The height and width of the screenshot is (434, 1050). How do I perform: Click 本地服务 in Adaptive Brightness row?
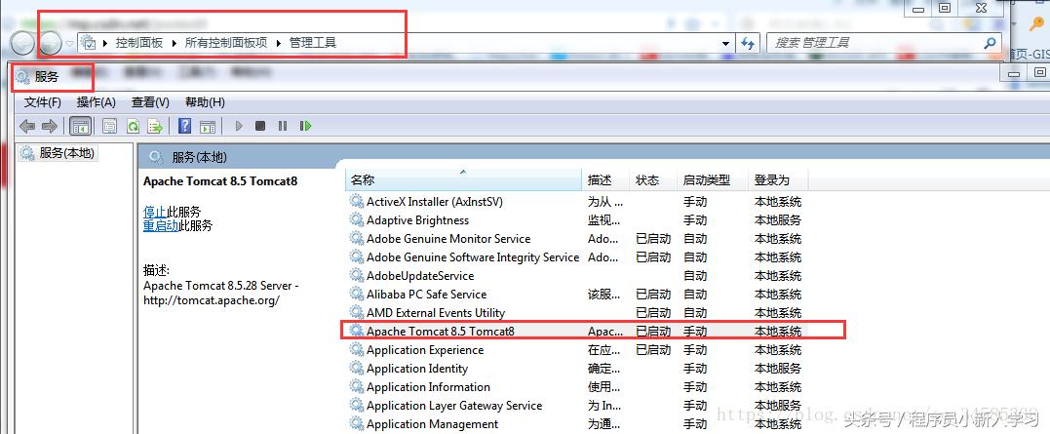tap(778, 219)
